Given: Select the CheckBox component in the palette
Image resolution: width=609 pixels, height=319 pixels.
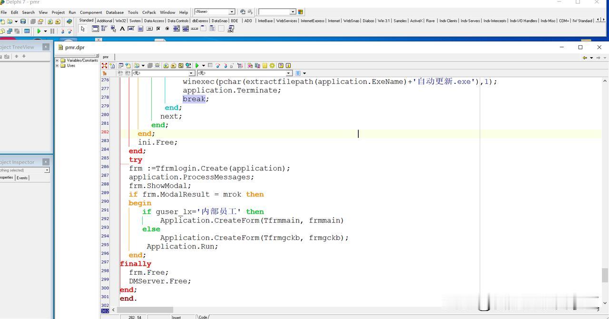Looking at the screenshot, I should coord(158,29).
